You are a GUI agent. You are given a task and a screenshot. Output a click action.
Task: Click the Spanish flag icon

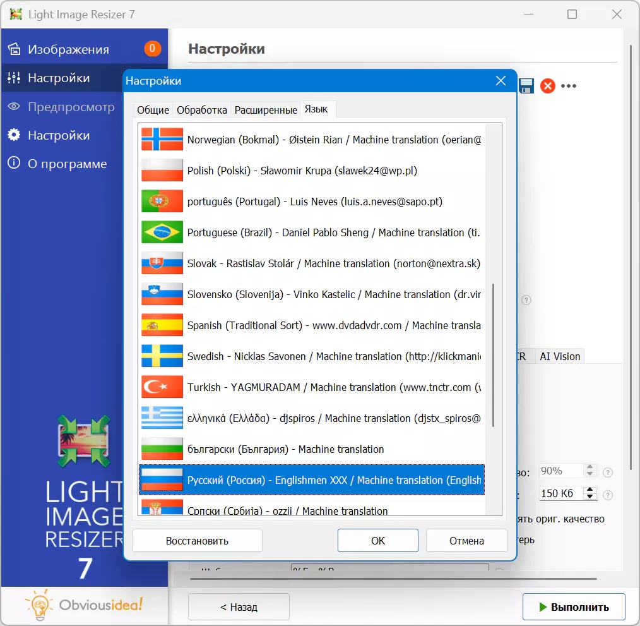[x=162, y=325]
